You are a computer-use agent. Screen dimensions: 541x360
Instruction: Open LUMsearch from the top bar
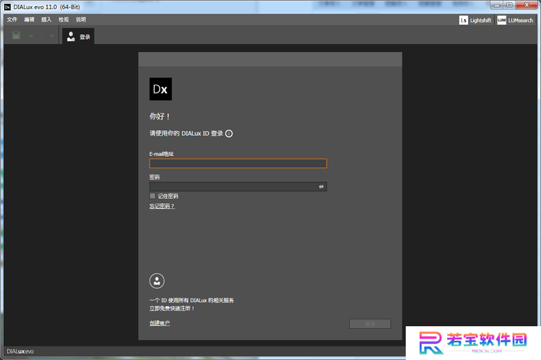tap(515, 20)
